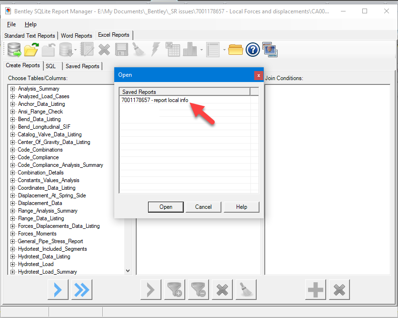Select the Catalog_Valve_Data_Listing table
Viewport: 398px width, 318px height.
tap(50, 134)
